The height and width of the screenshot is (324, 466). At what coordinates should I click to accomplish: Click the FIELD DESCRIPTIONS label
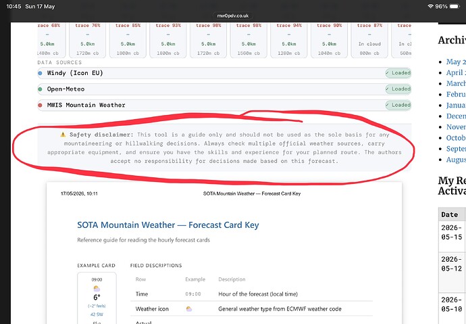[156, 266]
